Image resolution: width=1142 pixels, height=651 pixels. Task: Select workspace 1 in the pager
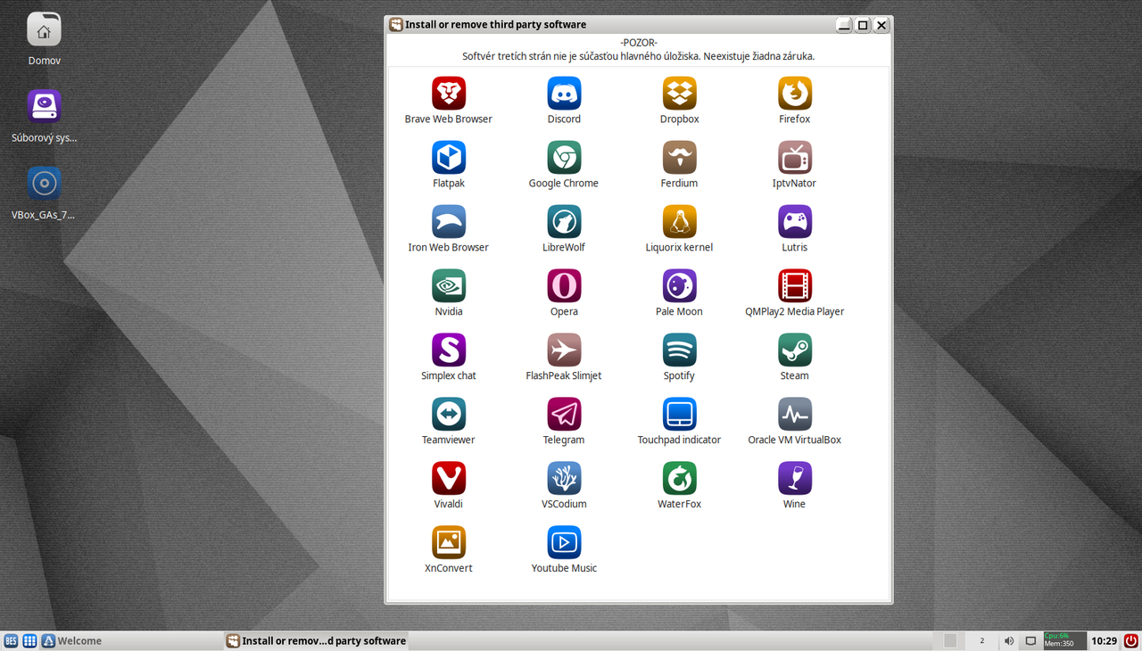[950, 640]
